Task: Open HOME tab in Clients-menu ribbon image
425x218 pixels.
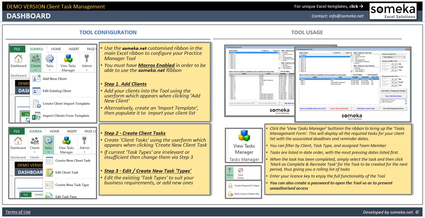Action: (x=56, y=49)
